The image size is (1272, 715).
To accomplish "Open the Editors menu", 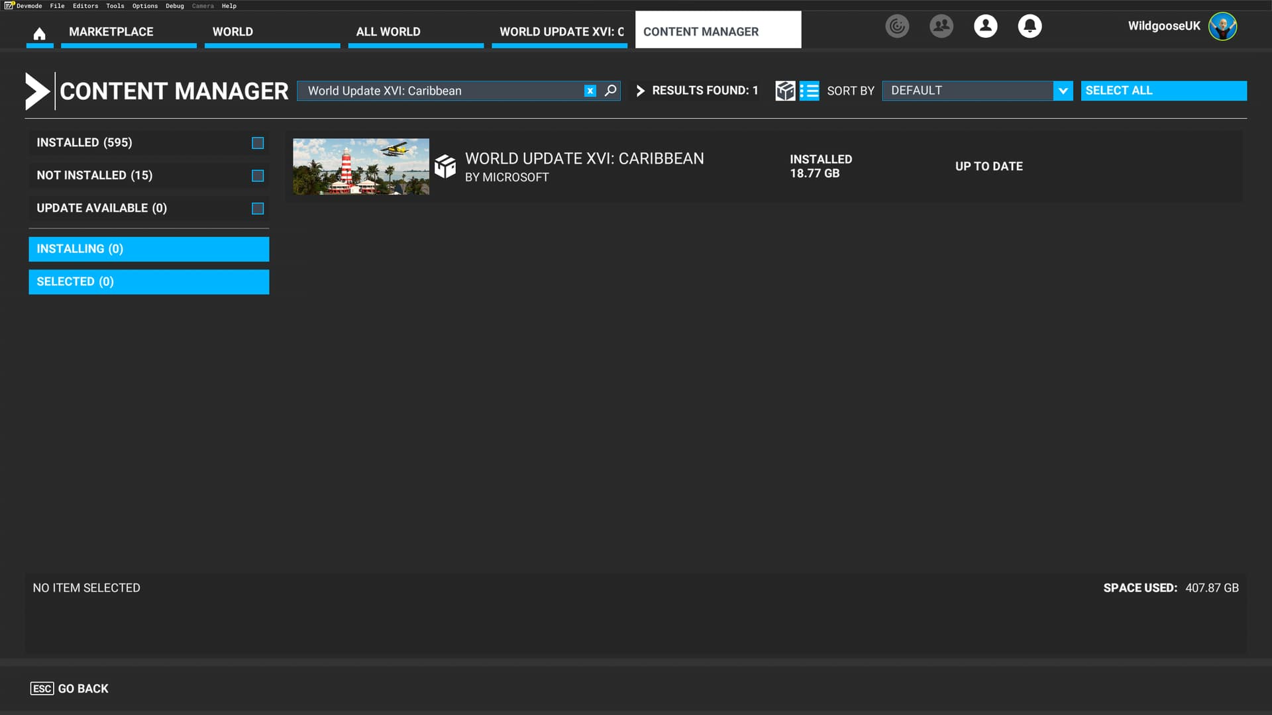I will [x=85, y=6].
